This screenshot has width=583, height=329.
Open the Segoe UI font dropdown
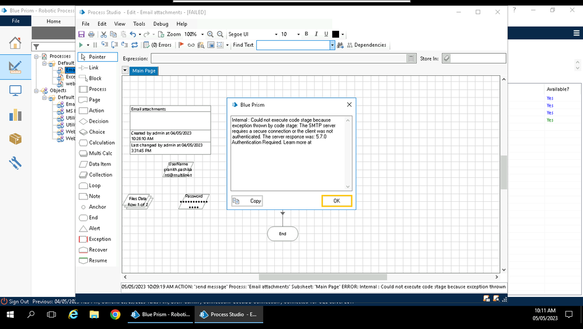275,34
